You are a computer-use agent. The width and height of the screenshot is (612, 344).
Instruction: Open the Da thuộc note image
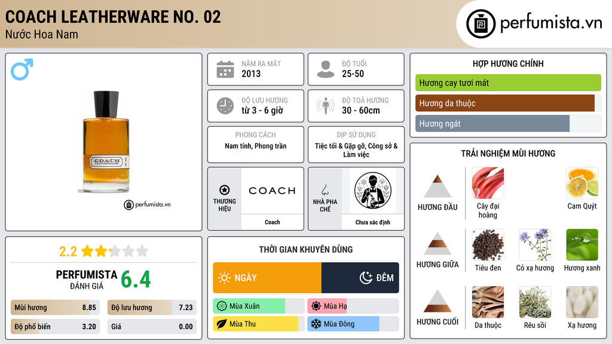point(488,302)
